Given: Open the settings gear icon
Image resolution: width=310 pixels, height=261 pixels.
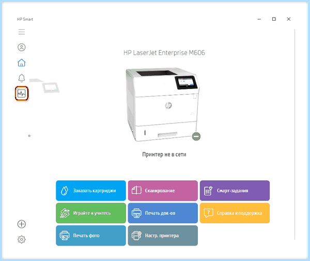Looking at the screenshot, I should (x=22, y=239).
